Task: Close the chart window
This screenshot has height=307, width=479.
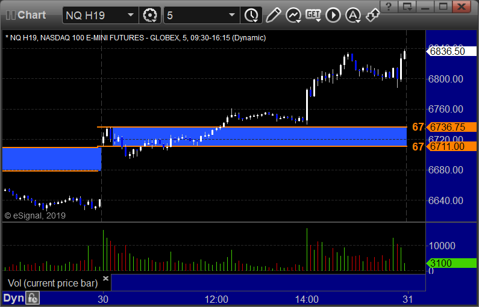Action: click(x=462, y=7)
